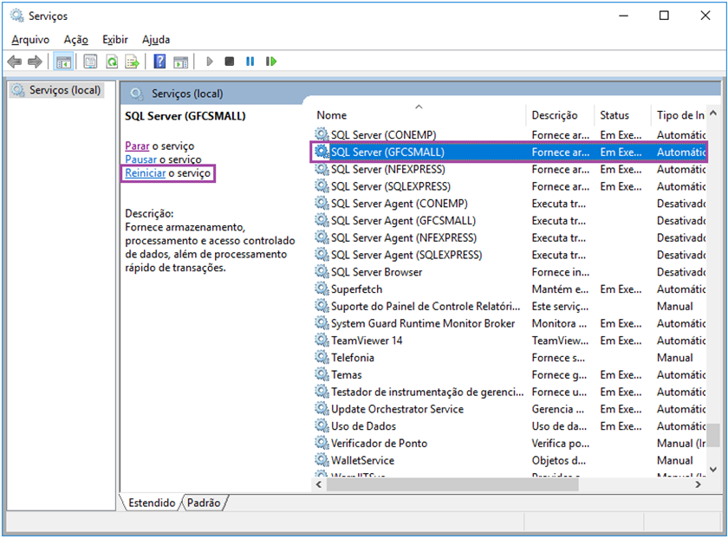Sort by the Tipo de Inicialização column header
Viewport: 728px width, 539px height.
click(679, 115)
